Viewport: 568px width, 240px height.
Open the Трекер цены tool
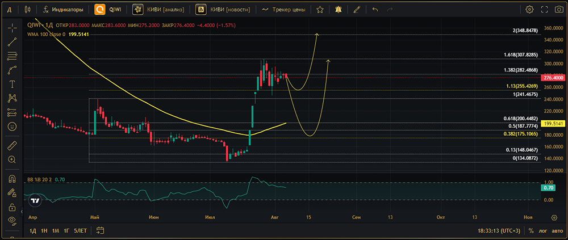coord(284,10)
